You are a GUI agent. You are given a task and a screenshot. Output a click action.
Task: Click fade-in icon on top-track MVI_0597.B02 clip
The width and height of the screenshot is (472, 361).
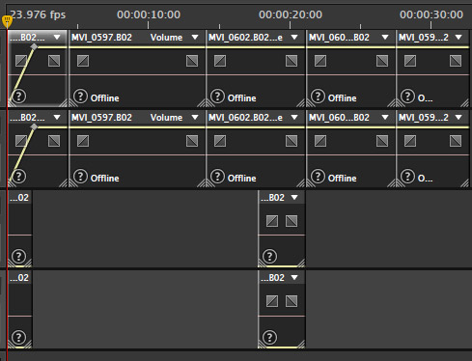[83, 61]
